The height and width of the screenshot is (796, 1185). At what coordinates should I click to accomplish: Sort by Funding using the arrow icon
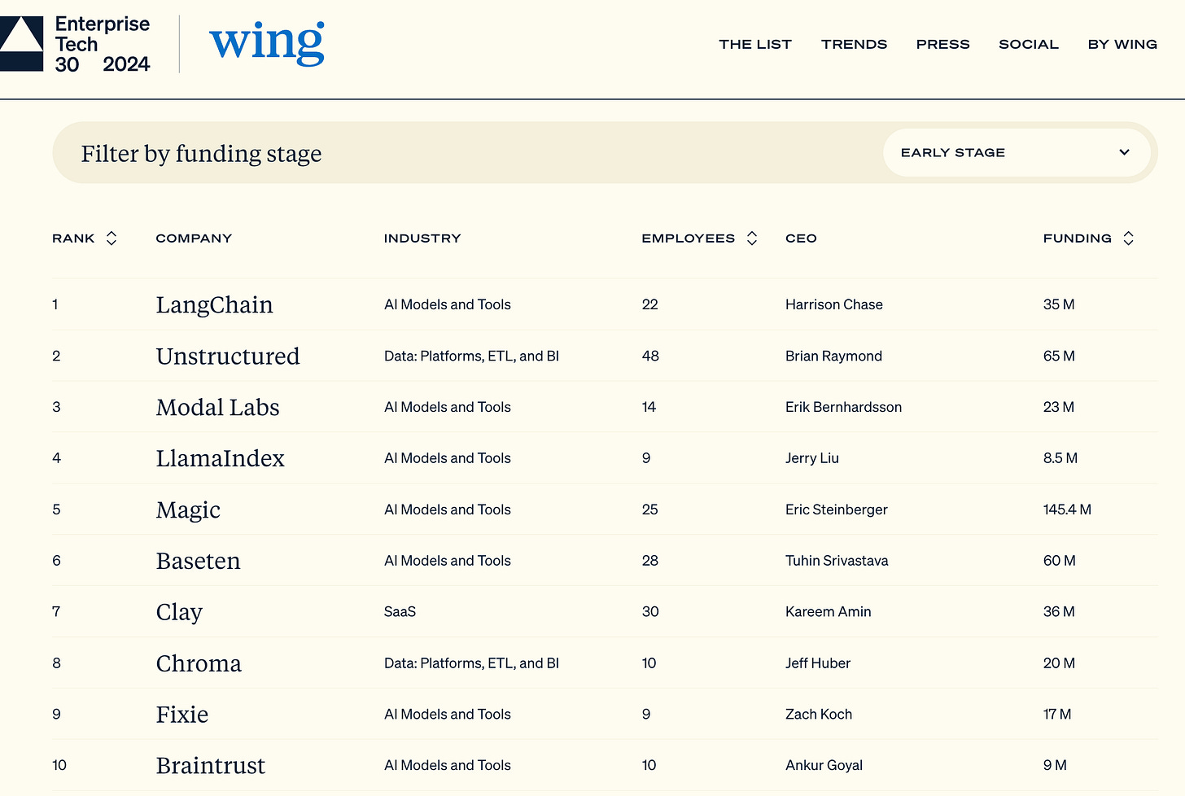[1128, 238]
